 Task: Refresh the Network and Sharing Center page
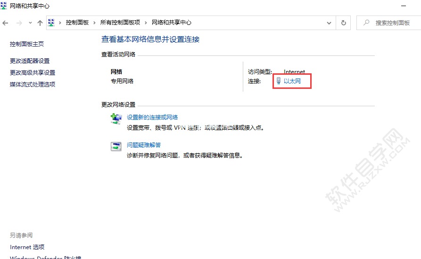click(344, 23)
